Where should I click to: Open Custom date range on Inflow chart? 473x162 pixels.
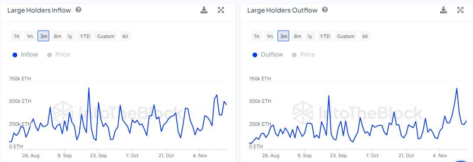coord(106,36)
